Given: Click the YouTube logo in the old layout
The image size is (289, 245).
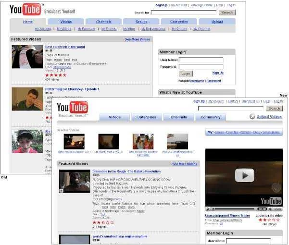Looking at the screenshot, I should [25, 9].
